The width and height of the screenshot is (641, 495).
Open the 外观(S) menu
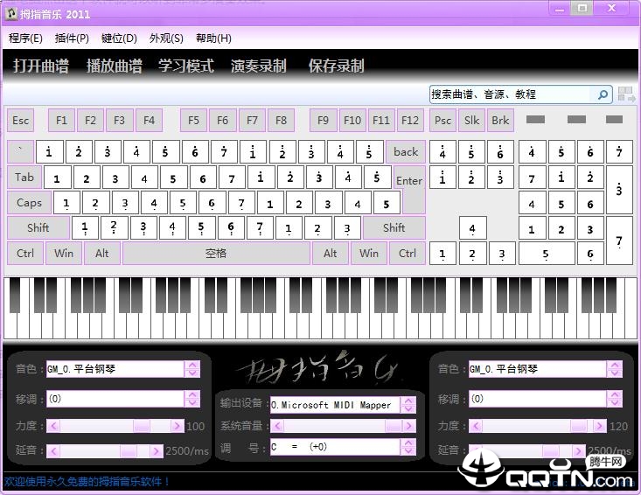166,38
